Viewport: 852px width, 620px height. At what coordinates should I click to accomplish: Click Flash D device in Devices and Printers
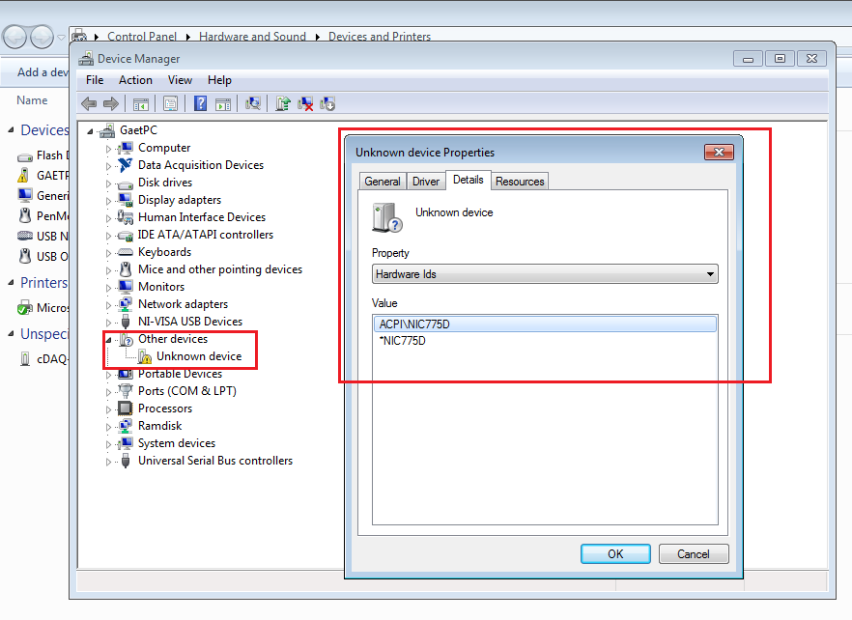pos(43,155)
